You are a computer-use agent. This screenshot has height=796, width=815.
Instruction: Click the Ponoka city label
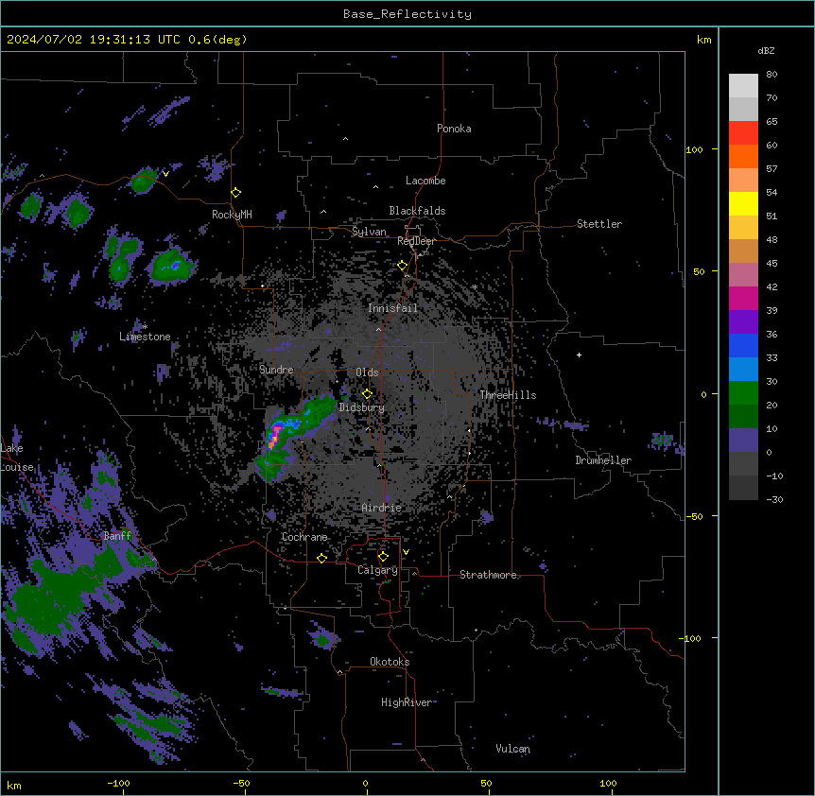coord(454,129)
